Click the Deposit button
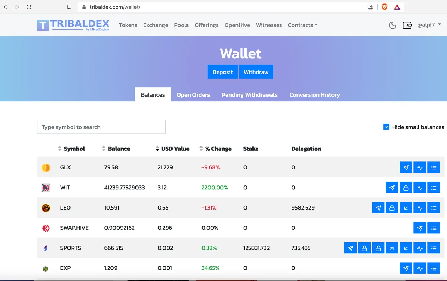 click(223, 72)
